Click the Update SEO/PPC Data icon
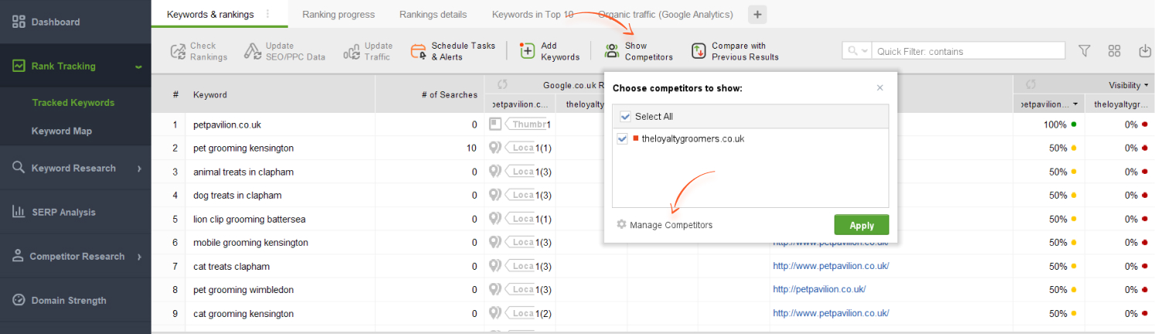1155x334 pixels. pos(252,51)
